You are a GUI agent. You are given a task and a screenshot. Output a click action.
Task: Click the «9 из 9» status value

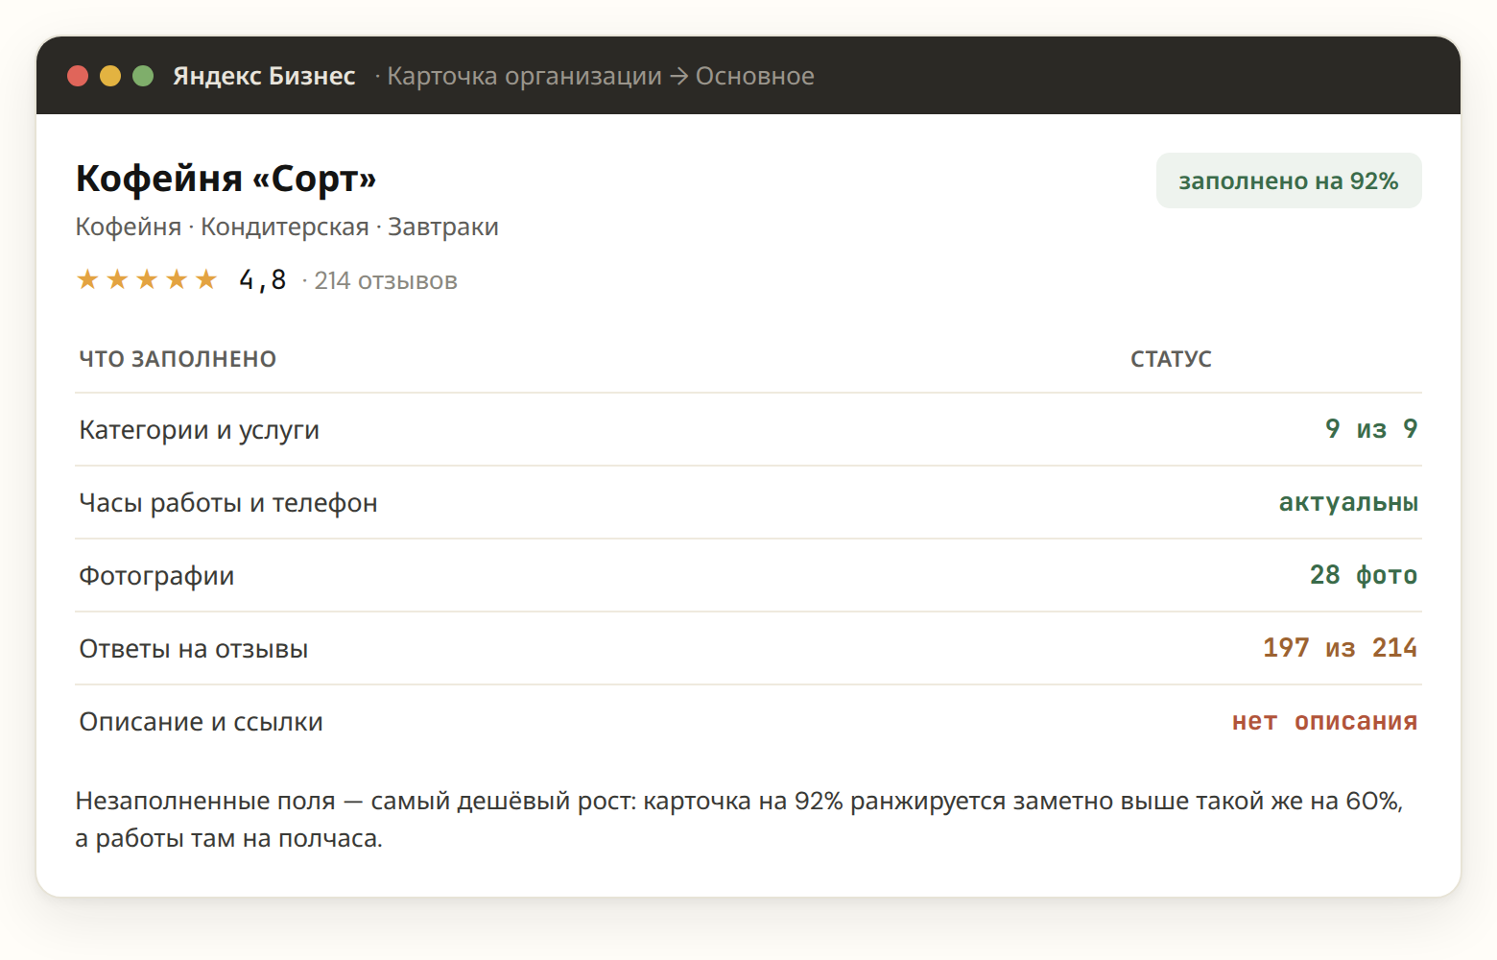[1371, 429]
